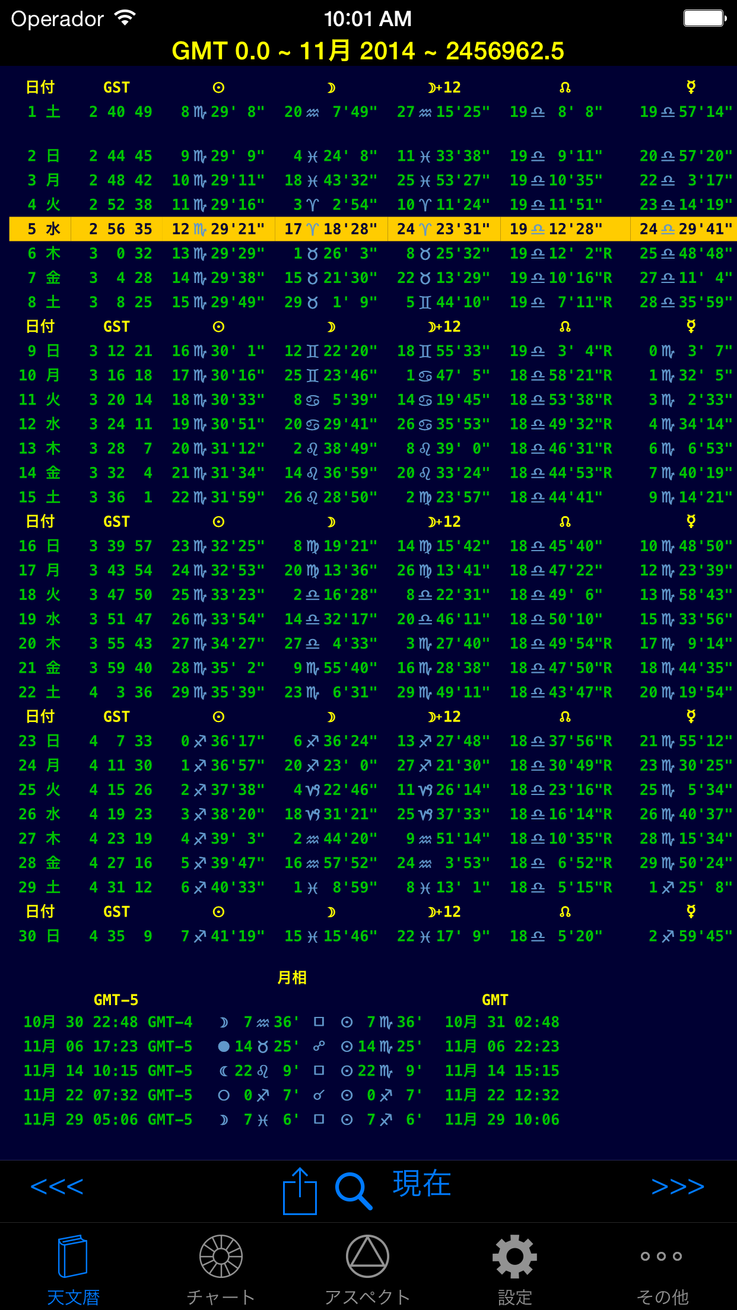This screenshot has width=737, height=1310.
Task: Tap GST value 2 56 35
Action: point(120,229)
